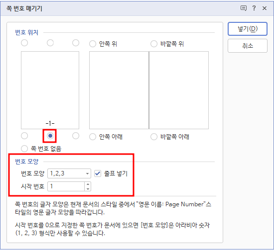
Task: Close the 쪽 번호 매기기 dialog
Action: point(265,8)
